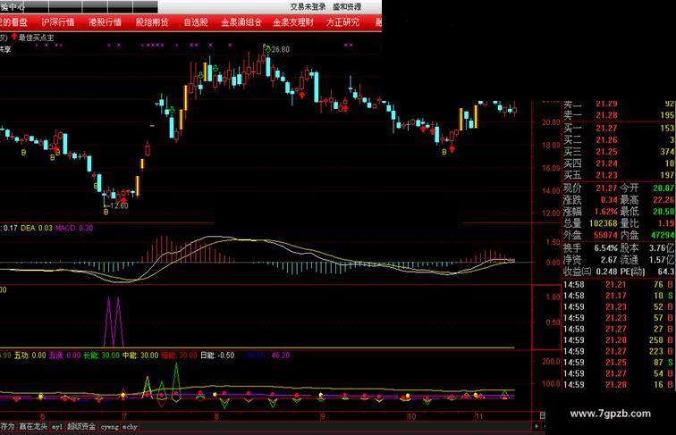Click the 最佳买点主 indicator label
This screenshot has height=435, width=676.
tap(36, 38)
